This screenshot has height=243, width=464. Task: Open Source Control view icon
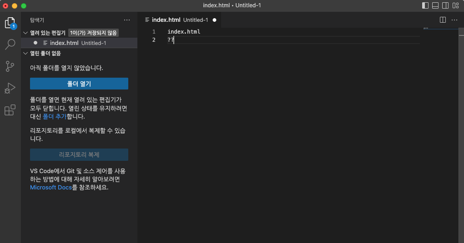10,66
